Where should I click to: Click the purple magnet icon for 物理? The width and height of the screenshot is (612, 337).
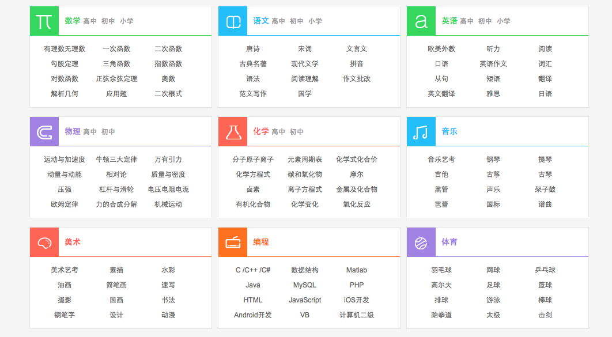click(x=44, y=132)
